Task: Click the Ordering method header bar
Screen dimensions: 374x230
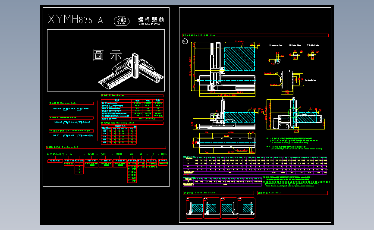Action: pyautogui.click(x=106, y=147)
